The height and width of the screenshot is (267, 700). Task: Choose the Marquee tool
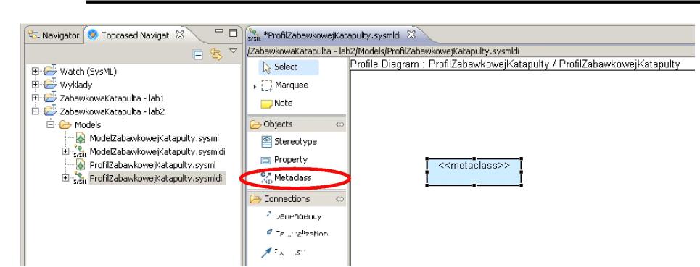(x=284, y=85)
